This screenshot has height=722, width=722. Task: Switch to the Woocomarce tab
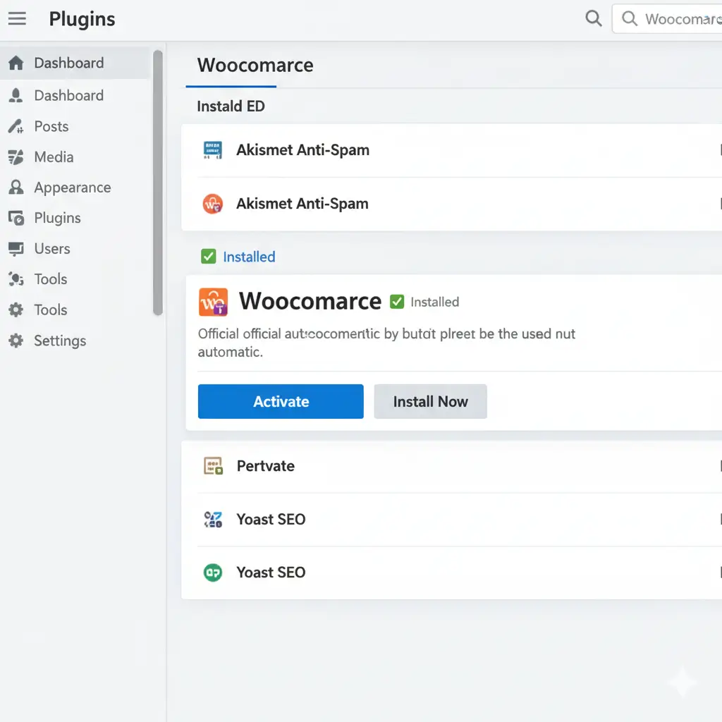pyautogui.click(x=255, y=66)
